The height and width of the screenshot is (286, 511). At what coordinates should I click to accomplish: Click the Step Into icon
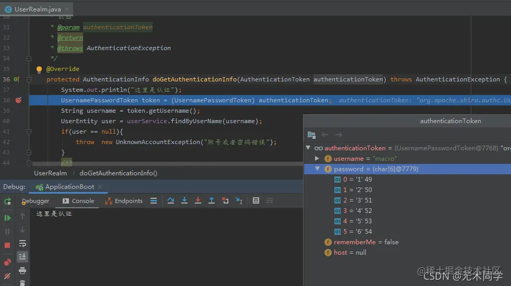pos(184,200)
